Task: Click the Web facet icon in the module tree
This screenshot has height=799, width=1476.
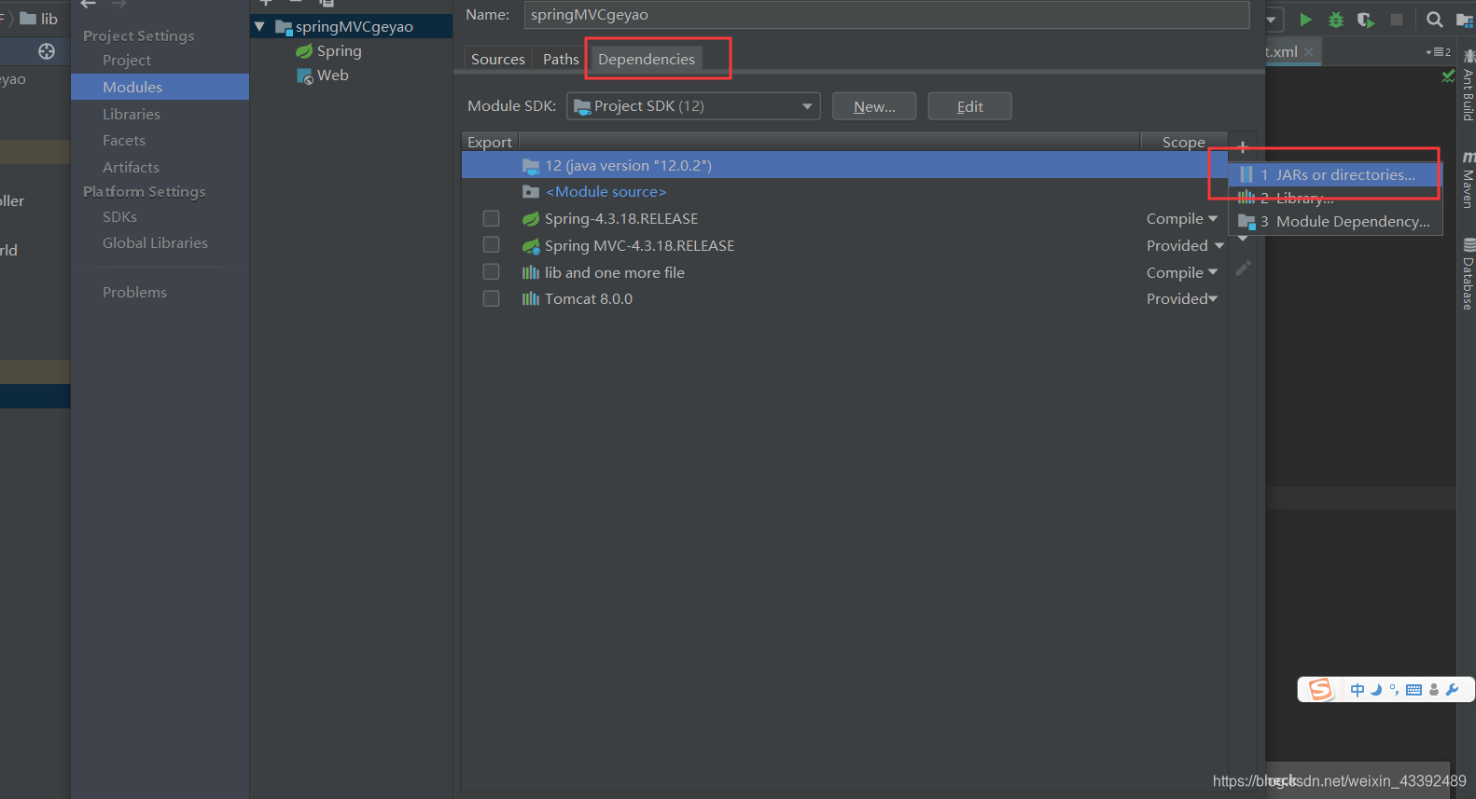Action: [x=305, y=76]
